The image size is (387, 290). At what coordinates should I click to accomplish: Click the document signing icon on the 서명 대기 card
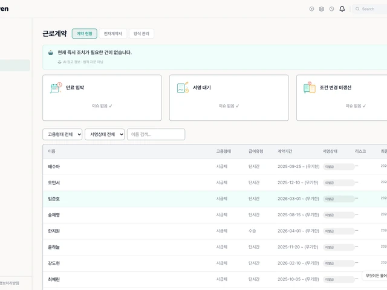click(183, 88)
